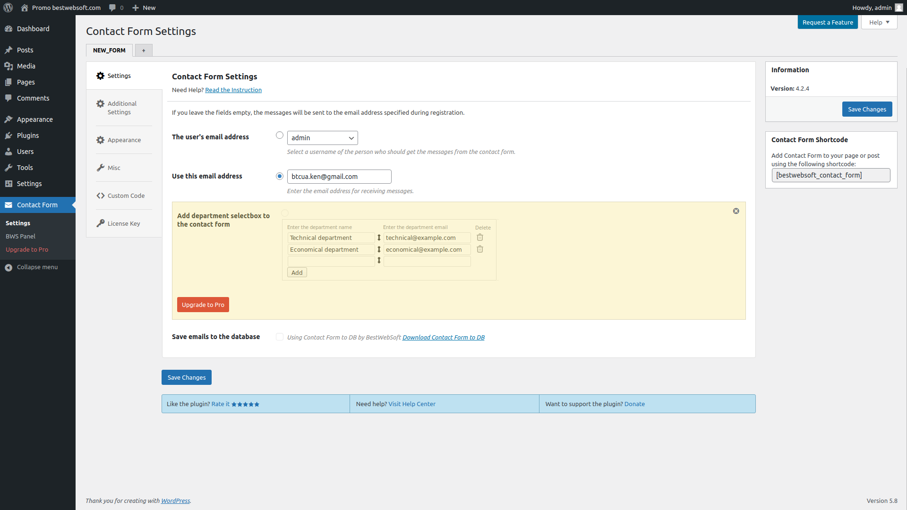Open the Comments section in the admin sidebar
The width and height of the screenshot is (907, 510).
click(x=33, y=98)
